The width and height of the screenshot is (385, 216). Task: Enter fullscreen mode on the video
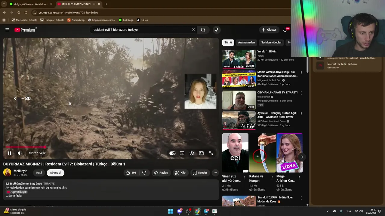click(211, 153)
